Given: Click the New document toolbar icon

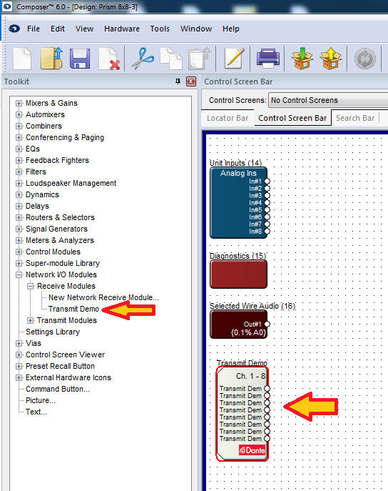Looking at the screenshot, I should [22, 59].
